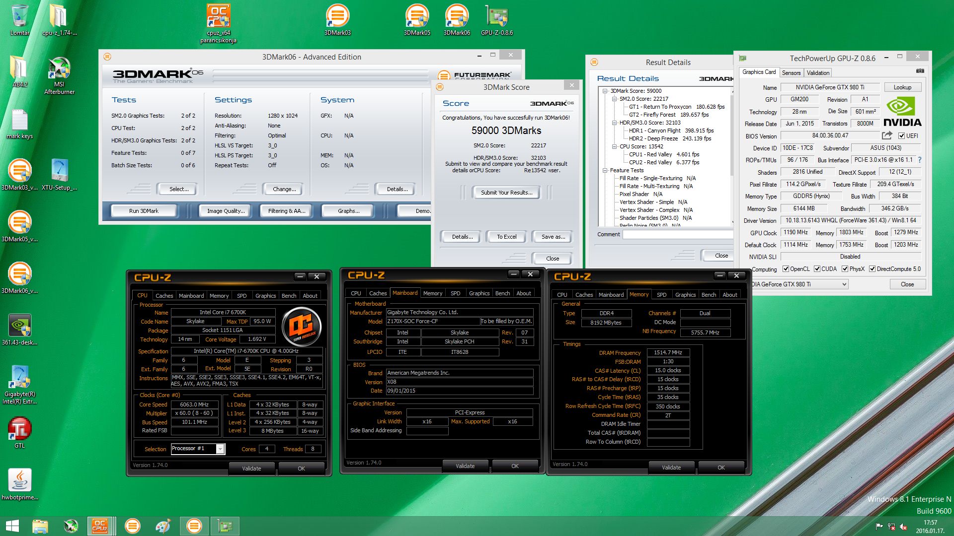954x536 pixels.
Task: Click To Excel in 3DMark Score window
Action: click(x=506, y=237)
